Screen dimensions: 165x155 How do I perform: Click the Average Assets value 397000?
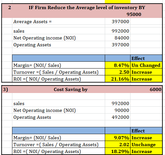tap(120, 22)
